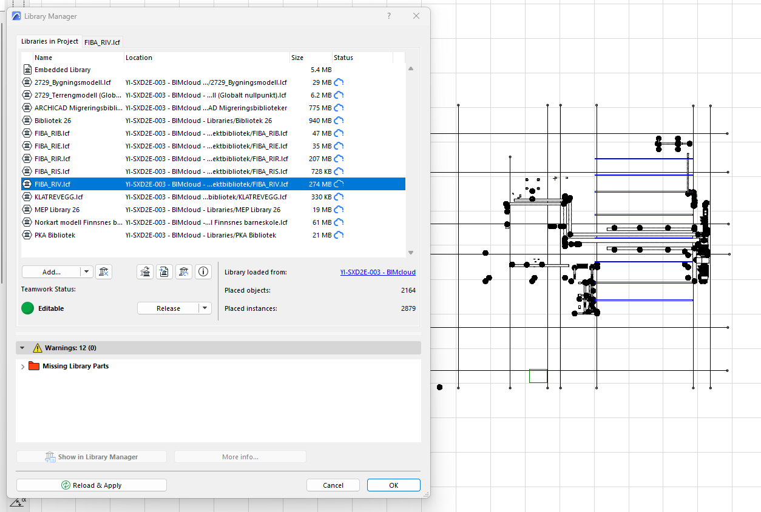Image resolution: width=761 pixels, height=512 pixels.
Task: Click the green Editable teamwork status indicator
Action: [x=27, y=308]
